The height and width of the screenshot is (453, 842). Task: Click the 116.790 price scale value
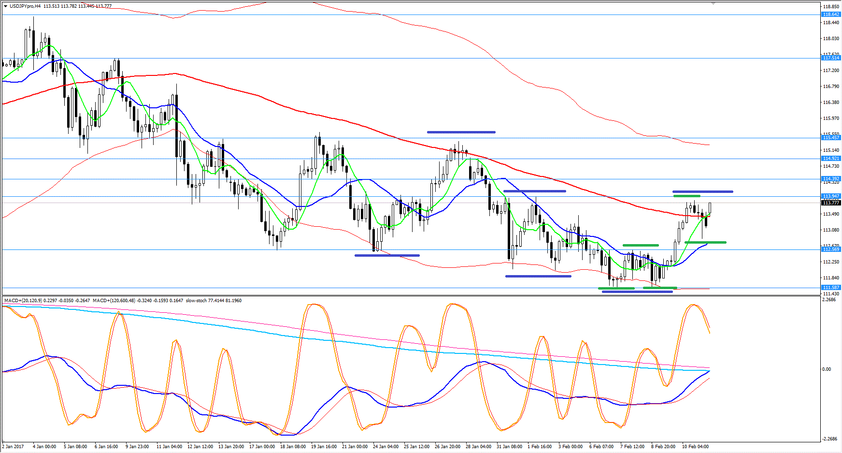pyautogui.click(x=830, y=87)
